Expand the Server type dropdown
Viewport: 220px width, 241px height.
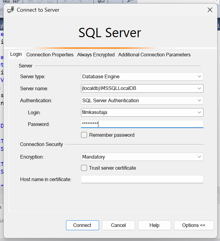click(199, 76)
